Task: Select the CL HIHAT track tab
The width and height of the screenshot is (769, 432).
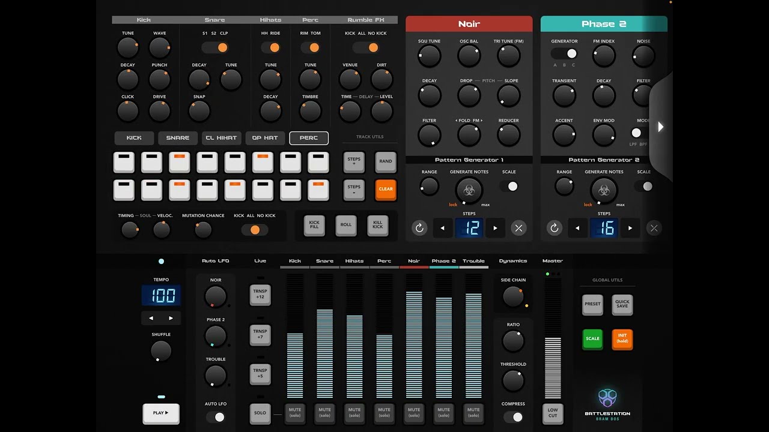Action: coord(222,138)
